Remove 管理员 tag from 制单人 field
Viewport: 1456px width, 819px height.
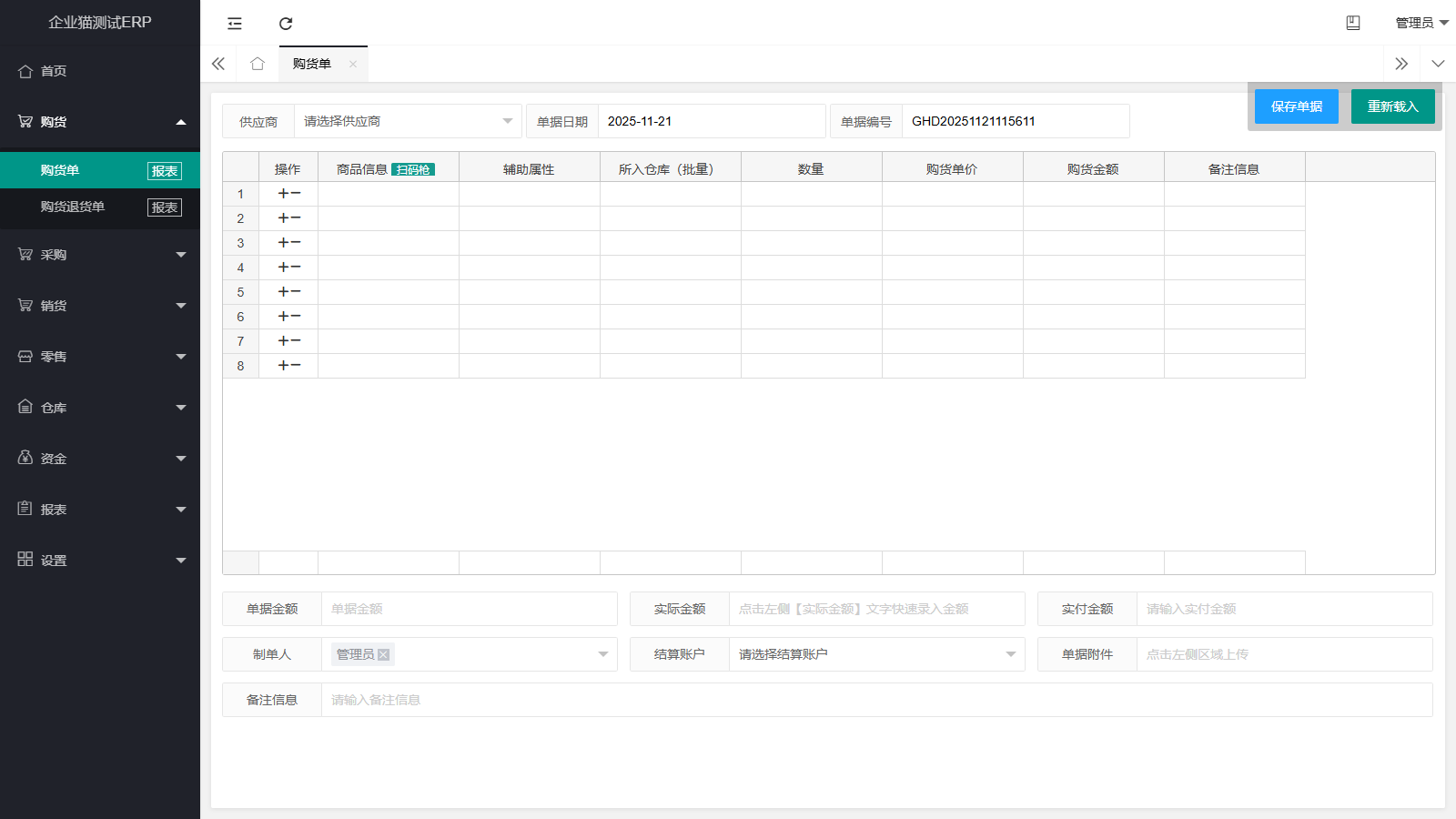(x=384, y=654)
